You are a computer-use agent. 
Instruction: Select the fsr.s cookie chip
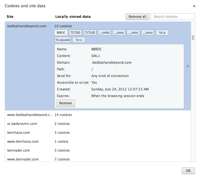[79, 40]
